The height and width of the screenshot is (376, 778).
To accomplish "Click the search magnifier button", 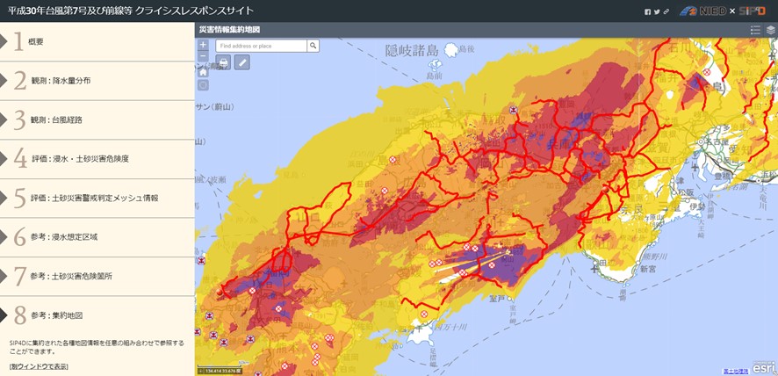I will [x=313, y=46].
